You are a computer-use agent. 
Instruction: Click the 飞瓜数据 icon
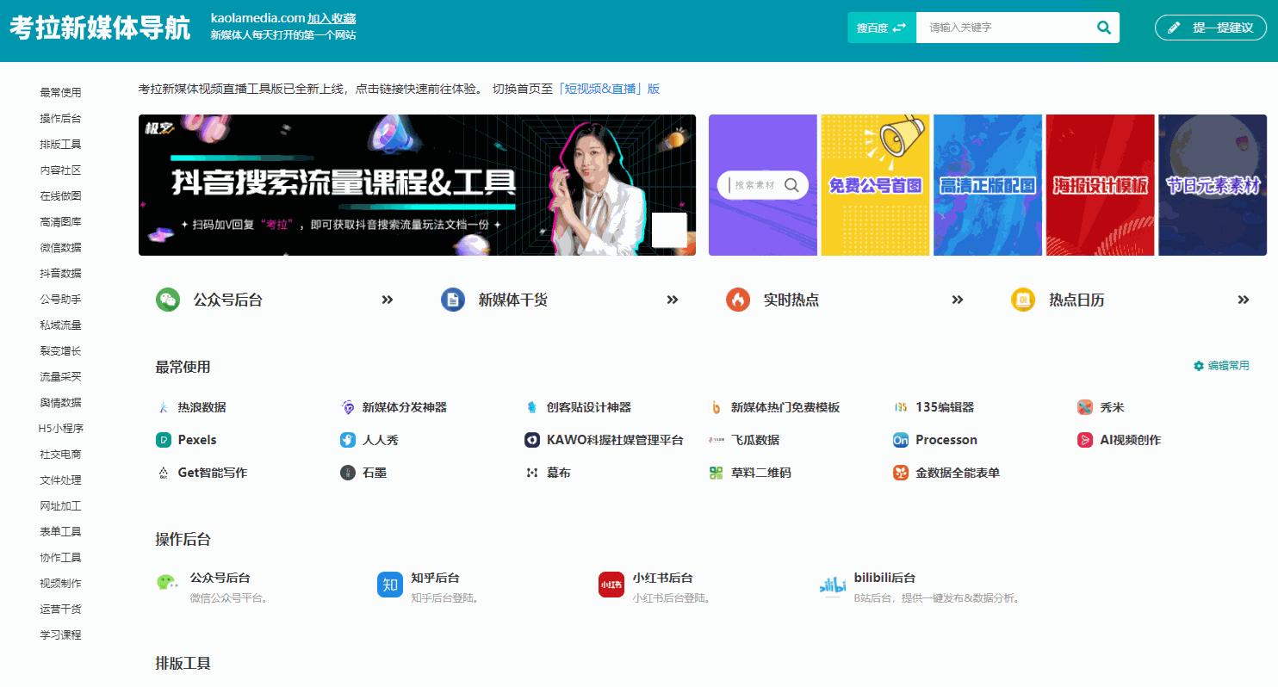pyautogui.click(x=713, y=439)
